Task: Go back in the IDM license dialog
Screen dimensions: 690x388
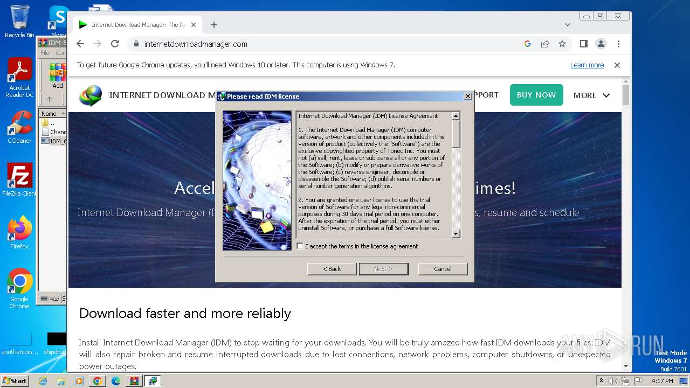Action: (332, 269)
